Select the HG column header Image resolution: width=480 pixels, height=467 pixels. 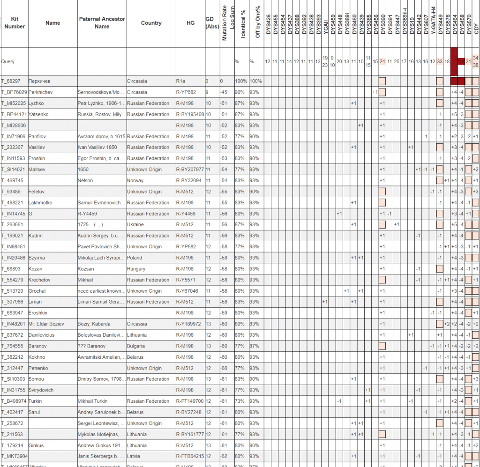[x=190, y=23]
